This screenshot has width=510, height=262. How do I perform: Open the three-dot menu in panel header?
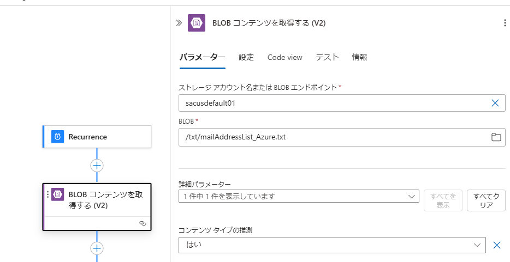coord(505,23)
